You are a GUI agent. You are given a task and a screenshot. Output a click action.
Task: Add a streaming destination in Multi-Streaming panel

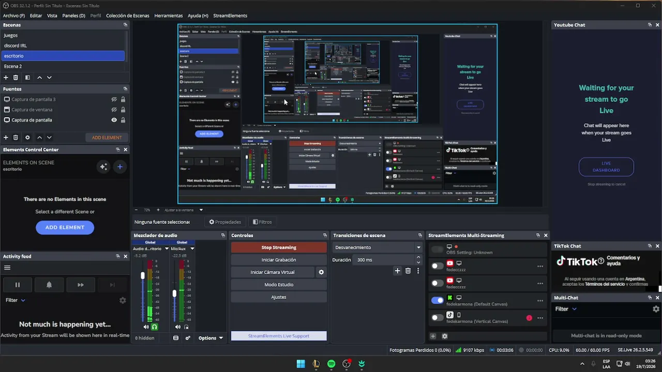click(433, 336)
